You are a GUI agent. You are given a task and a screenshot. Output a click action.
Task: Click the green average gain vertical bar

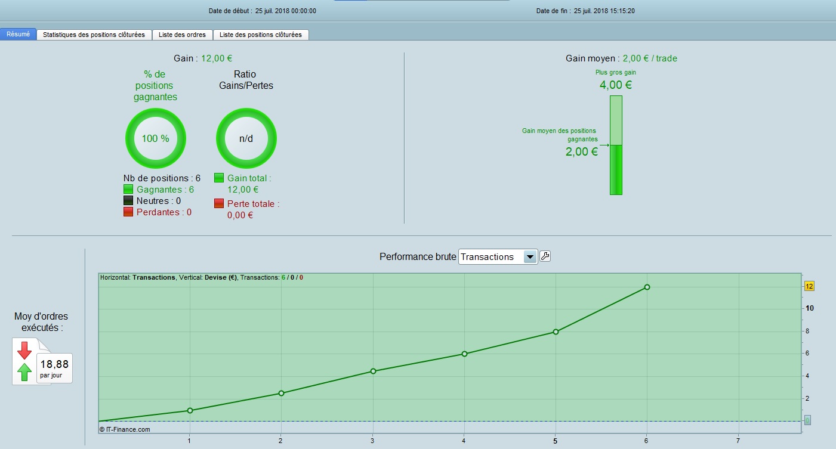pos(616,145)
